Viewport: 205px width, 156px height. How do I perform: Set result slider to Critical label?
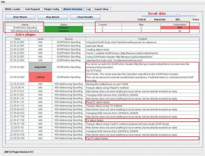[141, 19]
